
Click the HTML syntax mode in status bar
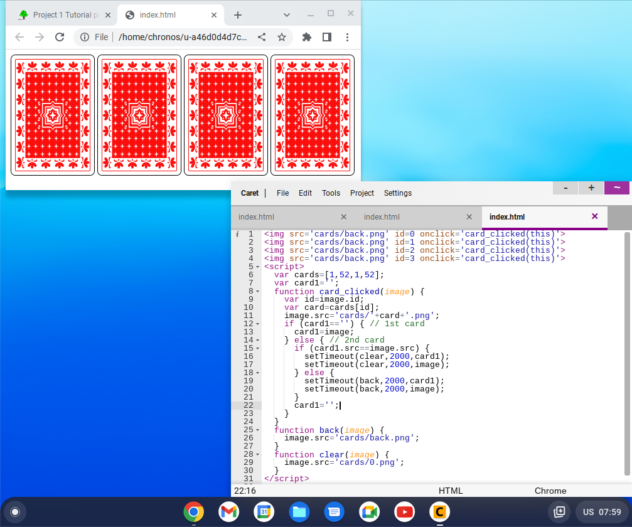451,491
